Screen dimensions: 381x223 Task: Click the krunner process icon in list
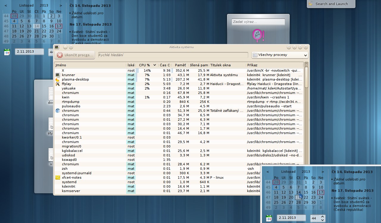[58, 75]
